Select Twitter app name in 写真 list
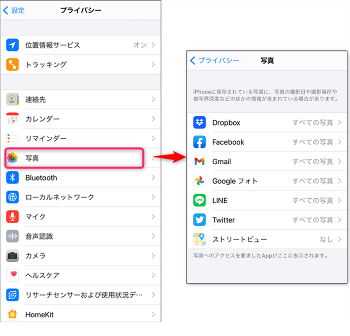 point(224,220)
